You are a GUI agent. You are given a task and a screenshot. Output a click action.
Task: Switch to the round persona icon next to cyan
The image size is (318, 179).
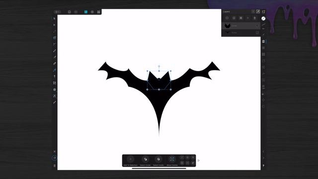coord(92,12)
